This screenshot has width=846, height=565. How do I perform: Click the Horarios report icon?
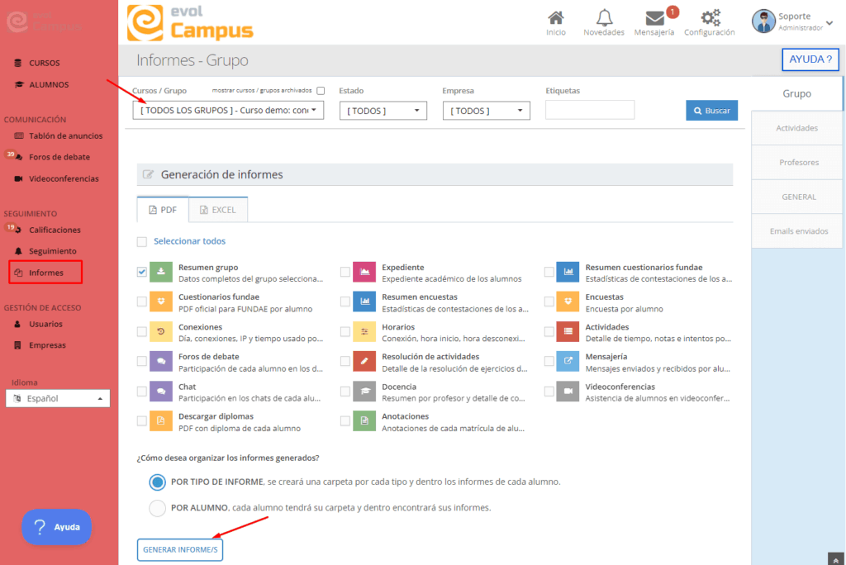tap(364, 331)
